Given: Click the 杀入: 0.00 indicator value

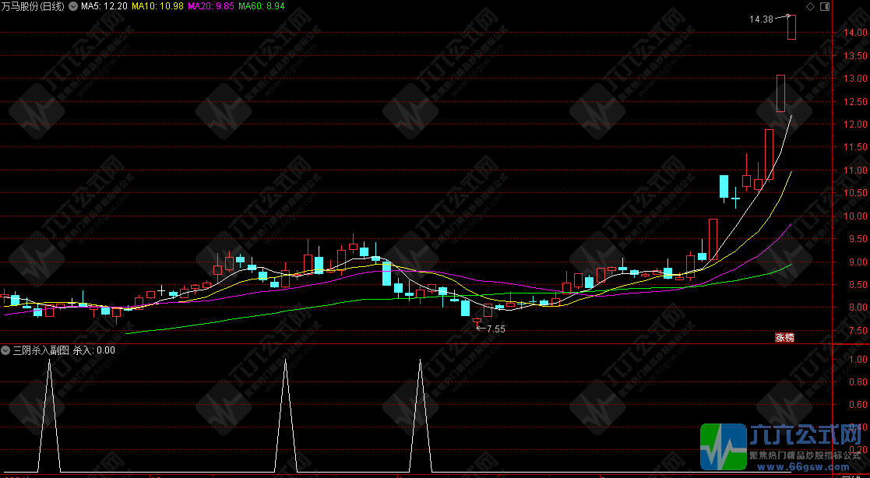Looking at the screenshot, I should [94, 350].
